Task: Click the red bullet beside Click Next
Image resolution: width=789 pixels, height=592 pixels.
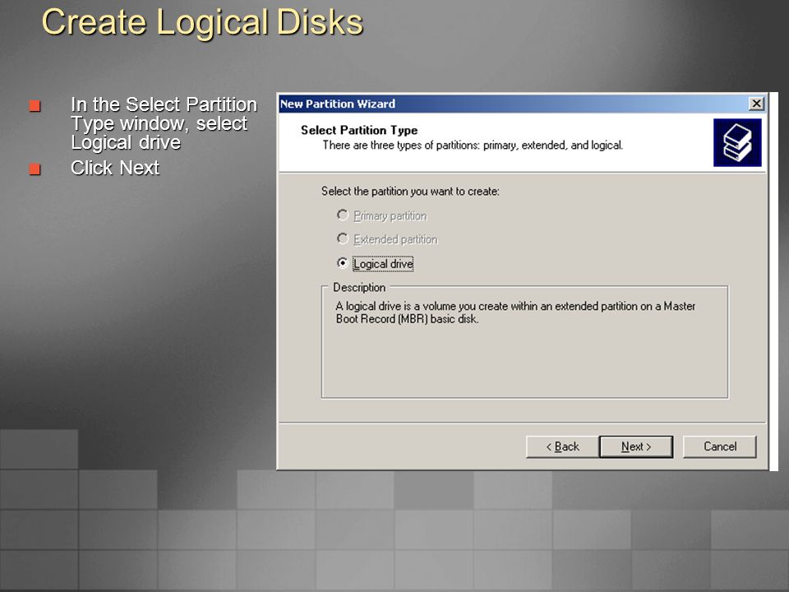Action: pos(35,169)
